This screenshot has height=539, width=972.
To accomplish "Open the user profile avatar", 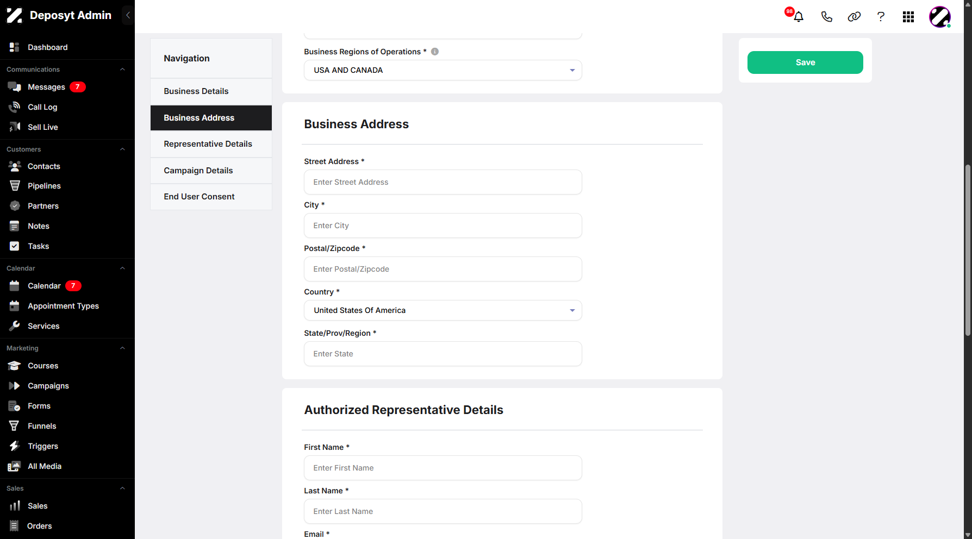I will coord(939,17).
